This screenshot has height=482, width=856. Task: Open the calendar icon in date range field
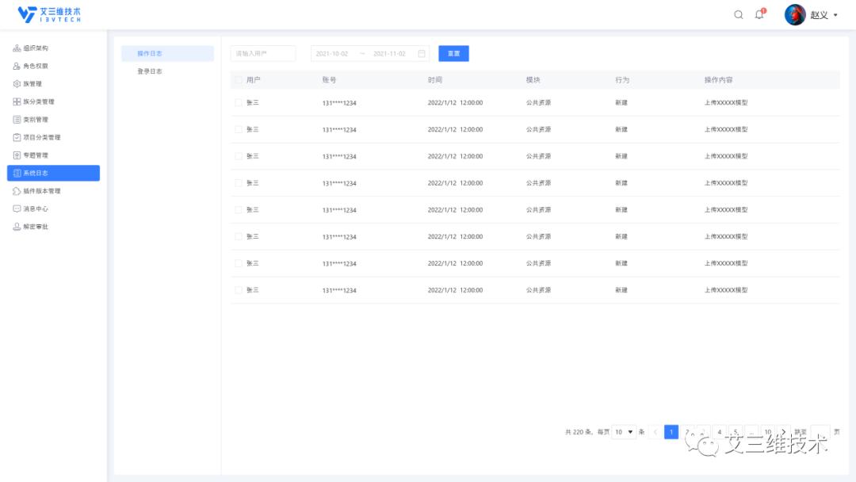(422, 54)
